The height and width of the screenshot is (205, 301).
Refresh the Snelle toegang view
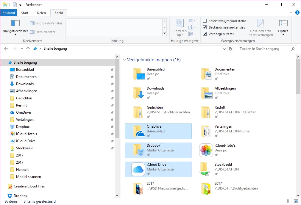(x=230, y=49)
